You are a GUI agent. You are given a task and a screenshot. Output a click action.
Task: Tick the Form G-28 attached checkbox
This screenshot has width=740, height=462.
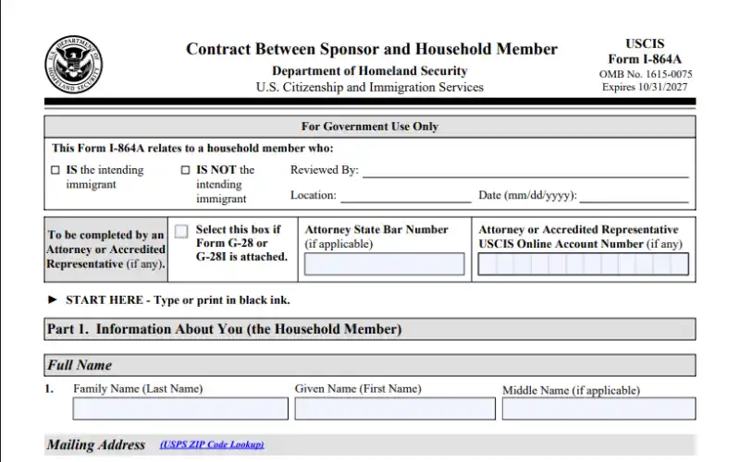tap(181, 231)
